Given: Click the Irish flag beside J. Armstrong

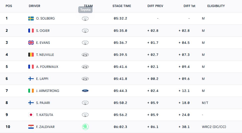Looking at the screenshot, I should (x=31, y=91).
